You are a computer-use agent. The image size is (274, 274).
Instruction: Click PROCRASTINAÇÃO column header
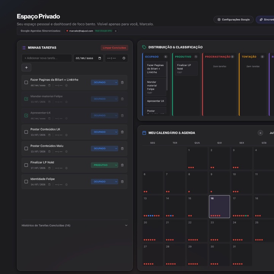[218, 57]
